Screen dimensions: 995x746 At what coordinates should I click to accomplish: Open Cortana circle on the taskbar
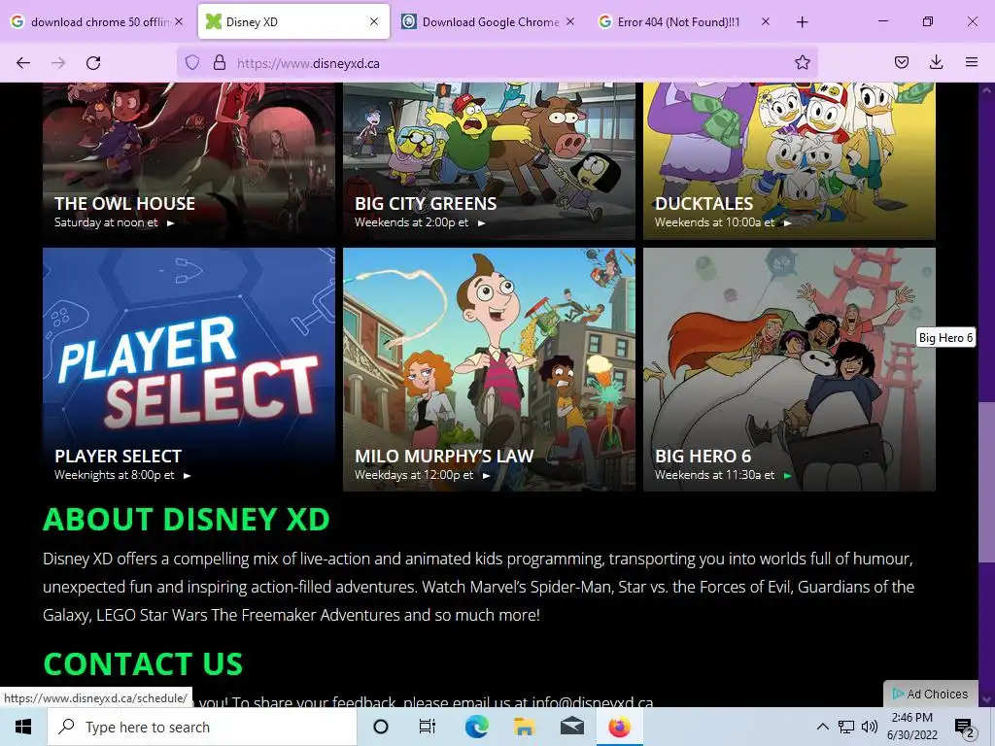click(381, 727)
